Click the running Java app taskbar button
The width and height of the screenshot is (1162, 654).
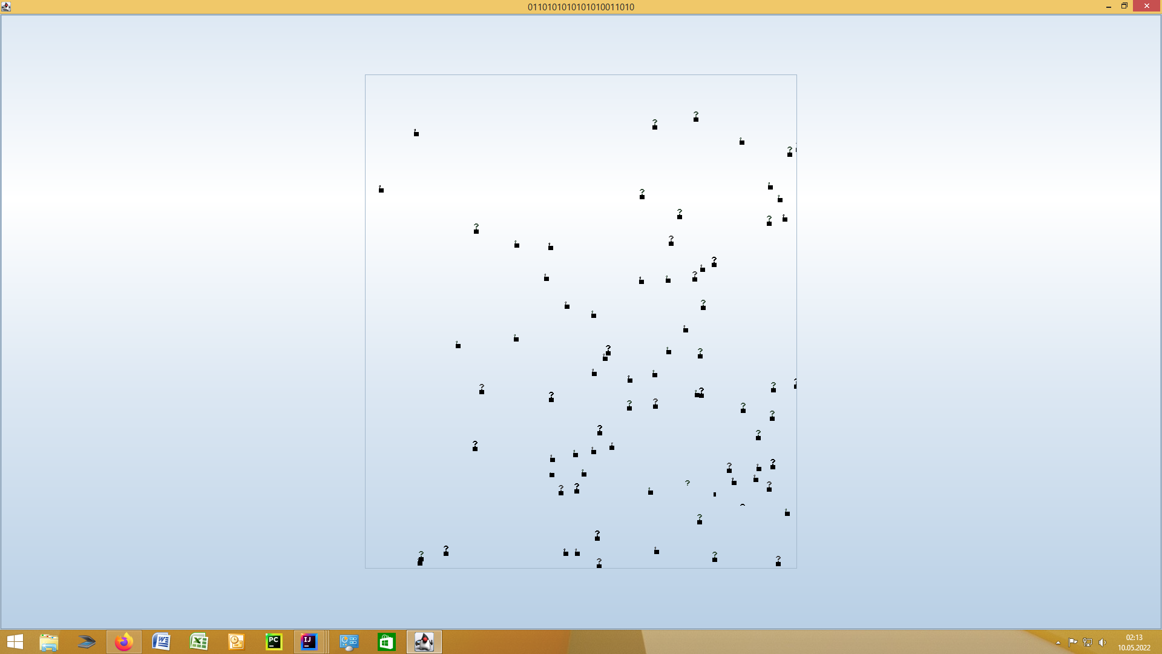pos(424,642)
